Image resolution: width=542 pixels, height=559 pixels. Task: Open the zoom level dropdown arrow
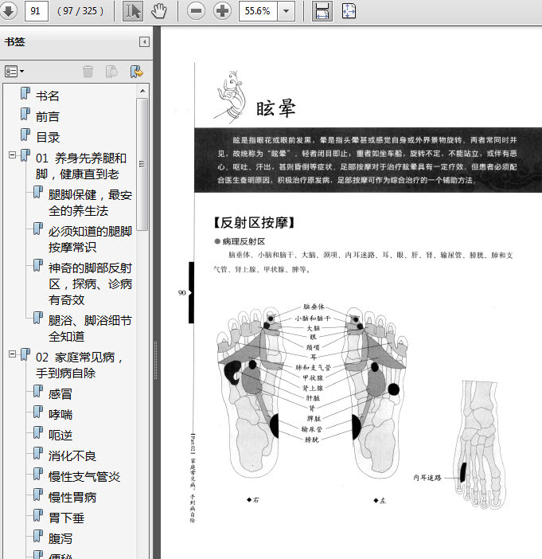286,11
